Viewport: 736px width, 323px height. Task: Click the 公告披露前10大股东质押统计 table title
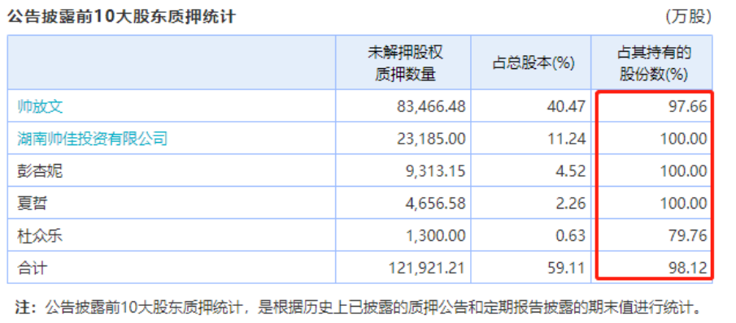[x=121, y=17]
